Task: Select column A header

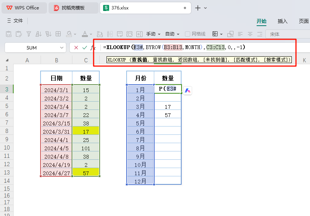Action: pos(27,60)
